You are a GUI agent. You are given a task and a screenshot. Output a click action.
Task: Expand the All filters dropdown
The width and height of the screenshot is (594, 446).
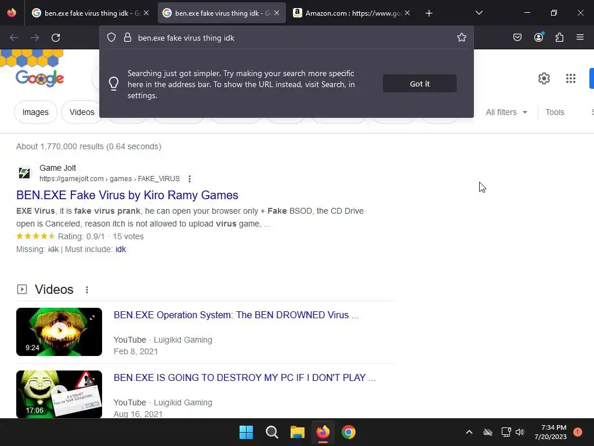coord(506,112)
